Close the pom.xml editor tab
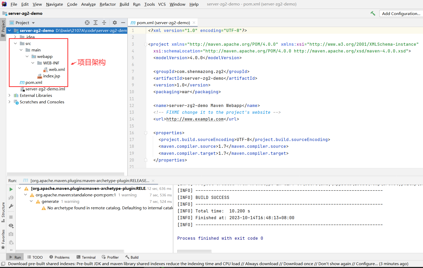The width and height of the screenshot is (423, 268). click(194, 23)
